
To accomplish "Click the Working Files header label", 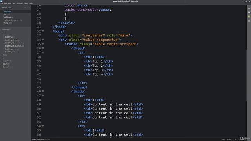I will tap(6, 7).
